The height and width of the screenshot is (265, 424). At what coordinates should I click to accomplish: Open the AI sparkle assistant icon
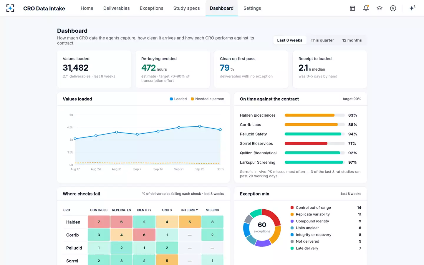pos(412,8)
